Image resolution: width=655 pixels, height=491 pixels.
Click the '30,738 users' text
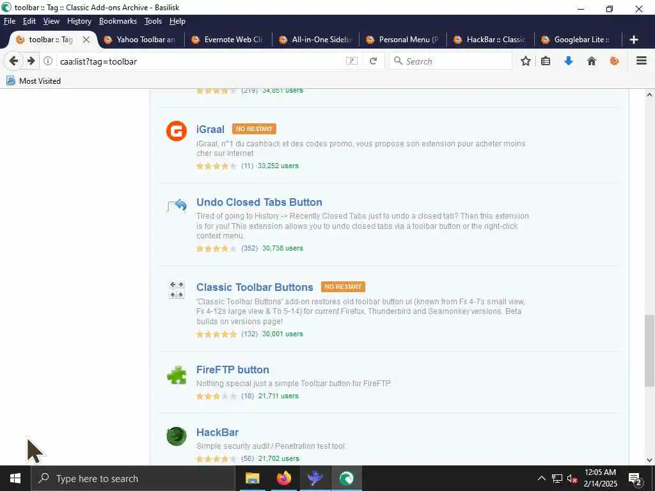[x=282, y=248]
